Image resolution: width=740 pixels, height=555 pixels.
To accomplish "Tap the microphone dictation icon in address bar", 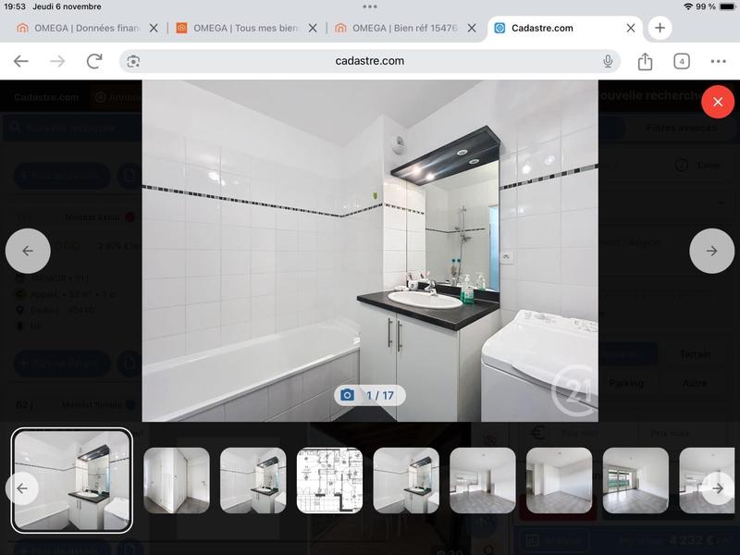I will point(608,61).
